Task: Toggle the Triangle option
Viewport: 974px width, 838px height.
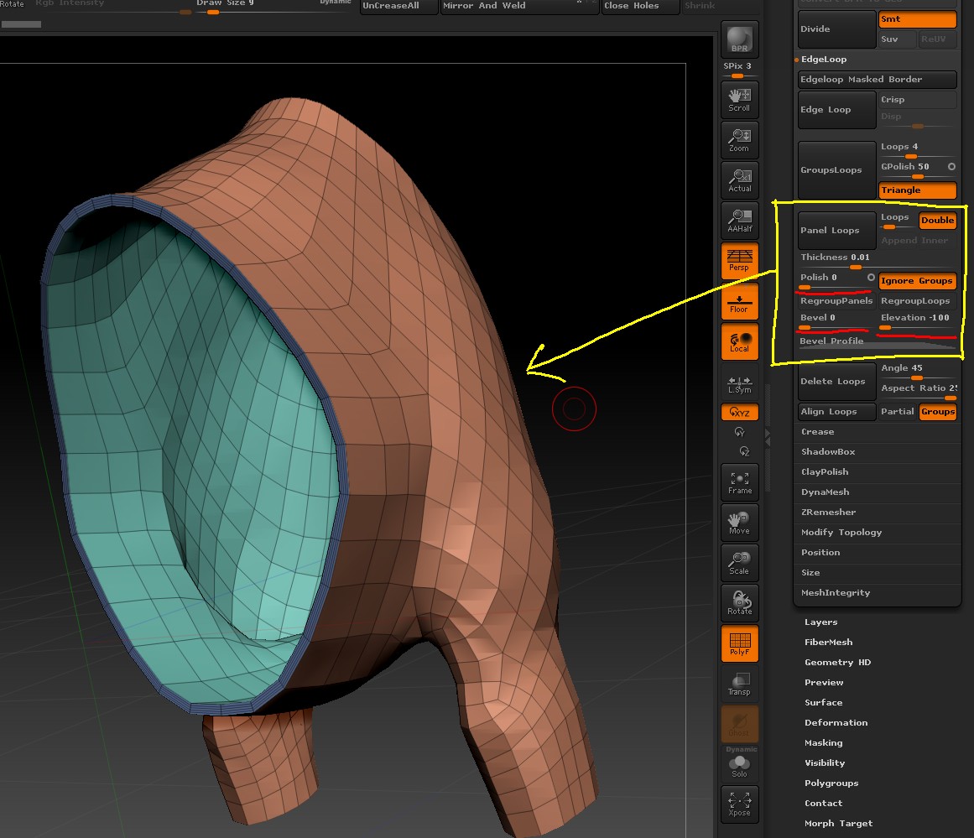Action: (917, 190)
